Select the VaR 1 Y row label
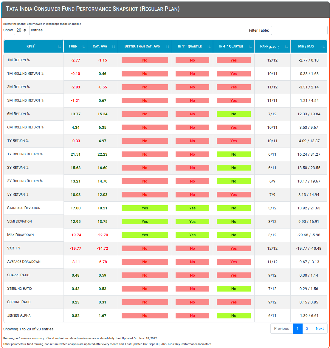This screenshot has width=330, height=348. (14, 248)
